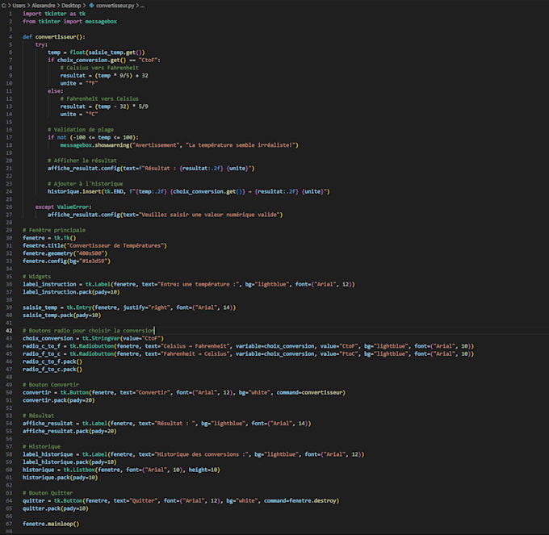Image resolution: width=549 pixels, height=535 pixels.
Task: Click comment '# Widgets' on line 35
Action: 37,277
